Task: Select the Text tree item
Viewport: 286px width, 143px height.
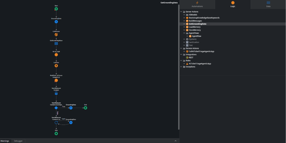Action: coord(191,45)
